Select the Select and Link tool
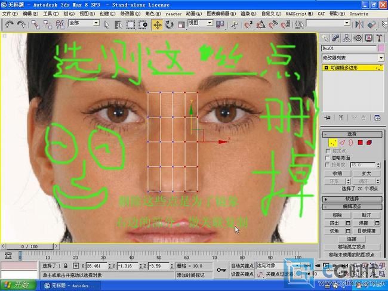Image resolution: width=388 pixels, height=291 pixels. [x=36, y=24]
